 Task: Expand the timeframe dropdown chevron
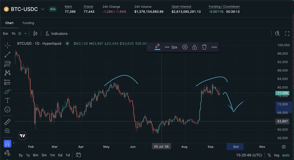coord(26,34)
